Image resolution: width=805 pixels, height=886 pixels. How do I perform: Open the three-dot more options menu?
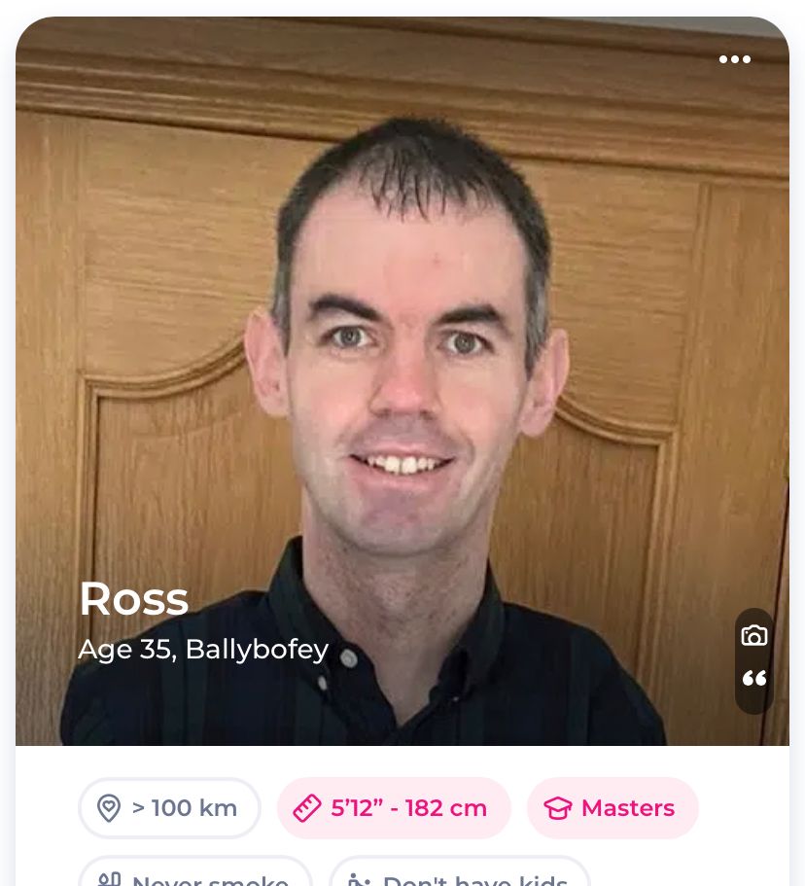[x=734, y=58]
